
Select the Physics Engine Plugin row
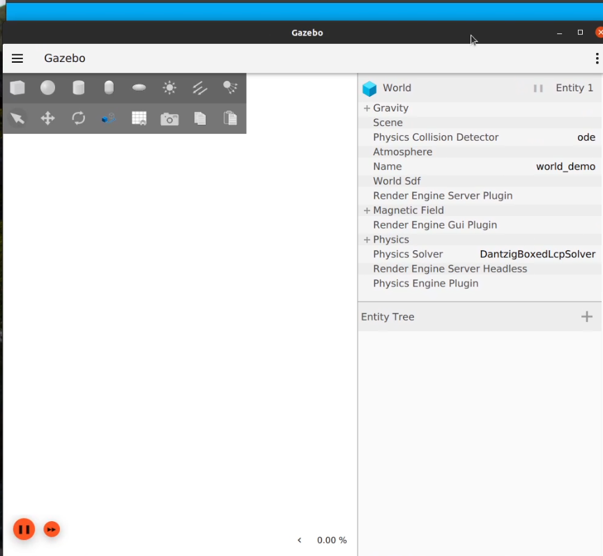pos(480,283)
